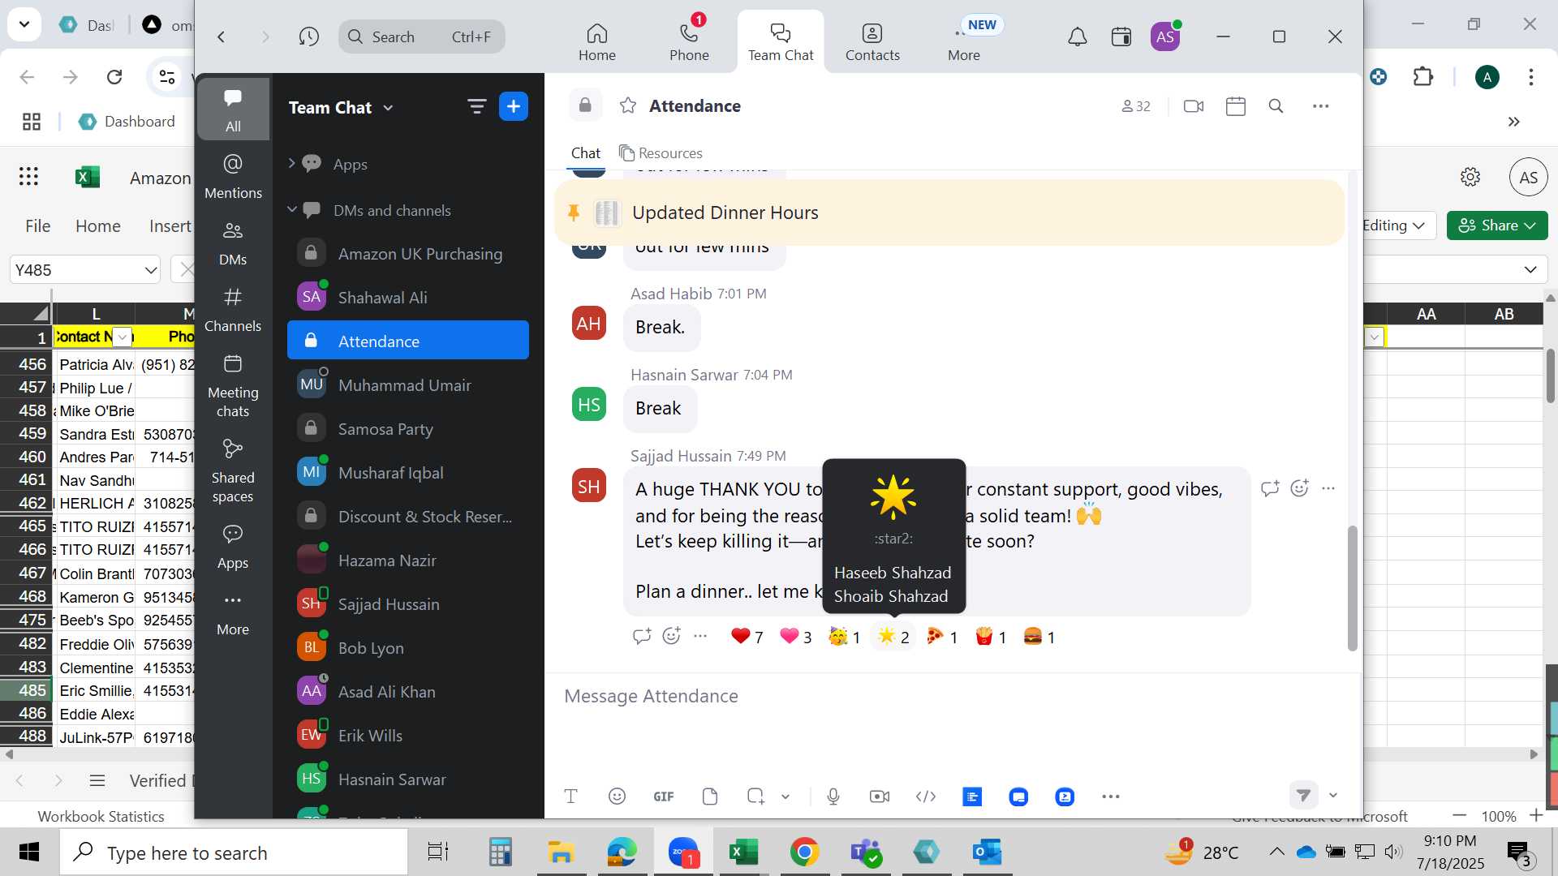Open the emoji picker in composer
Screen dimensions: 1558x876
click(x=618, y=797)
